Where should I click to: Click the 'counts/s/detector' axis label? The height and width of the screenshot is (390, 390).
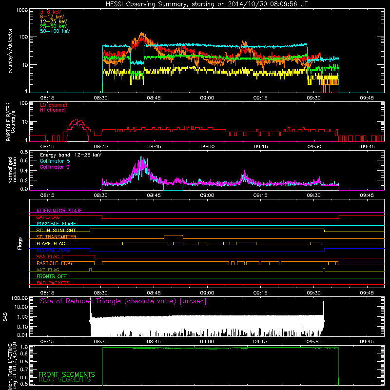[x=10, y=51]
